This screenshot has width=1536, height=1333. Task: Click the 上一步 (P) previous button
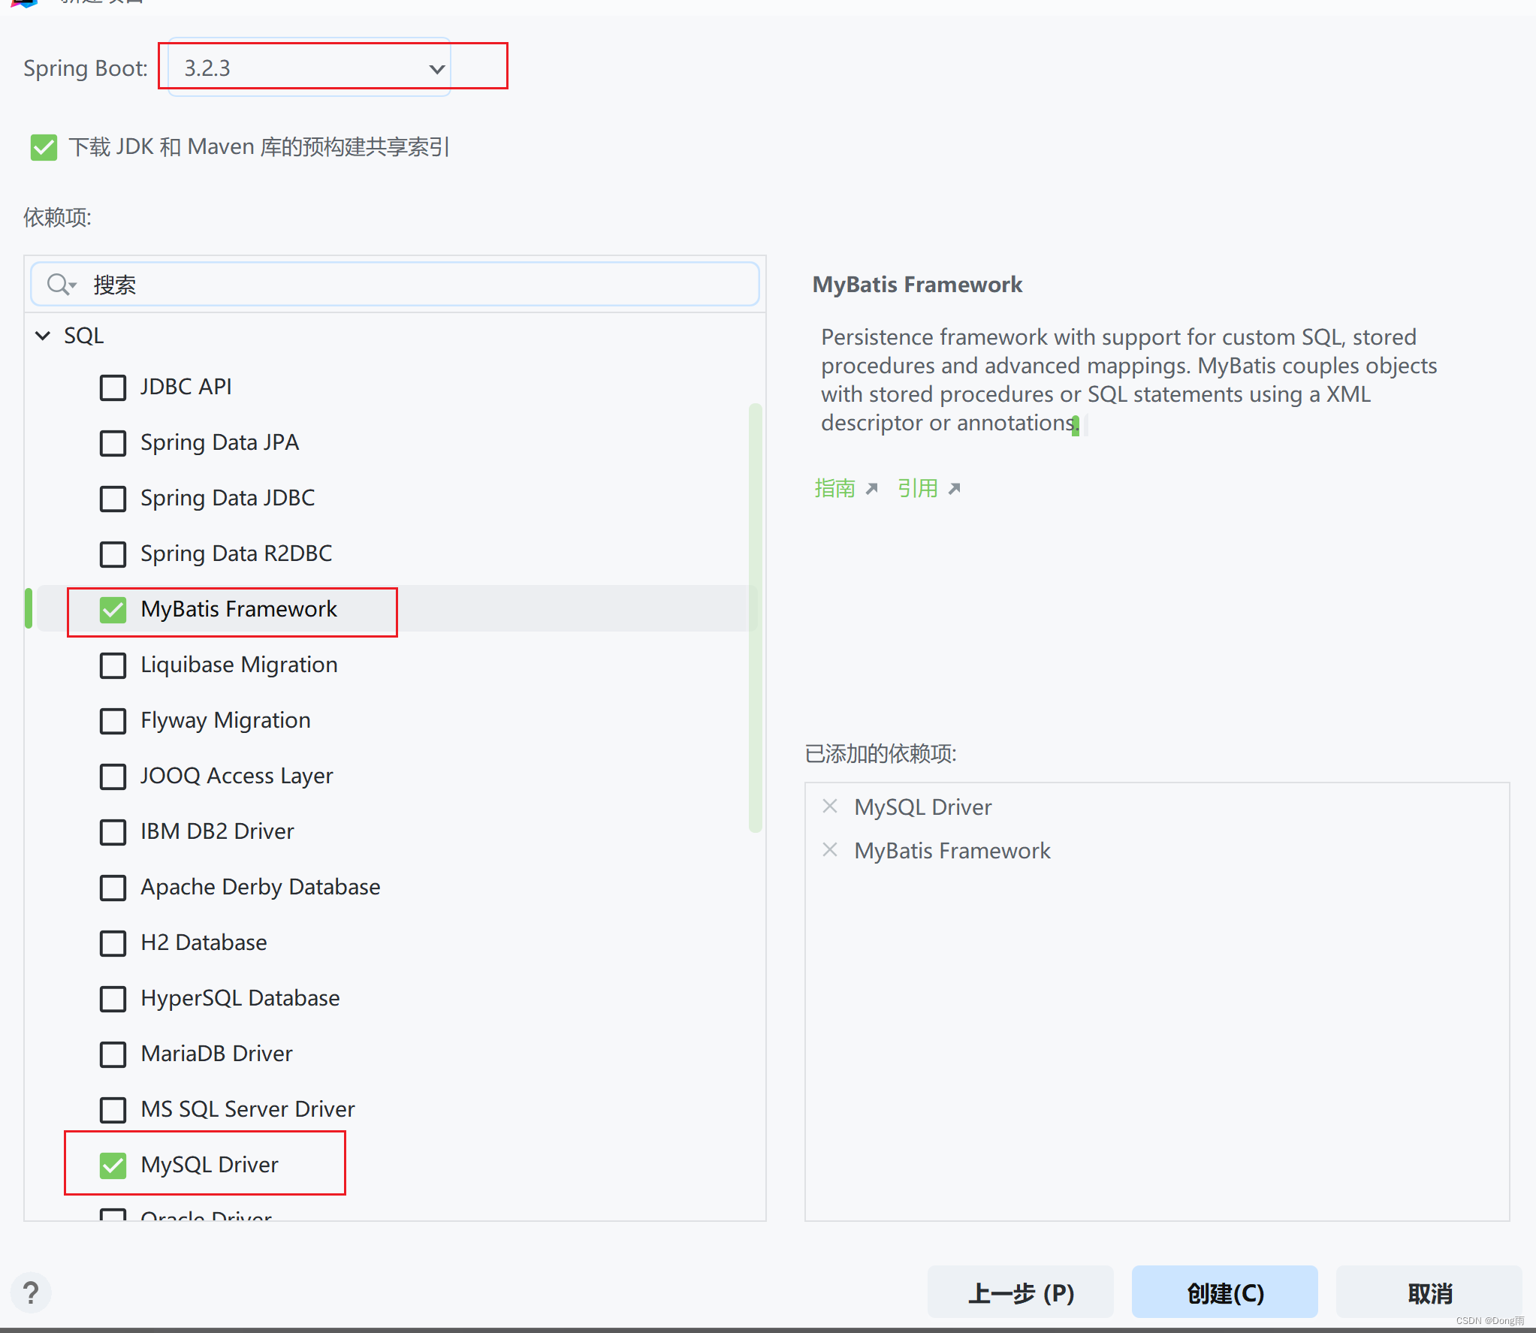tap(1020, 1292)
